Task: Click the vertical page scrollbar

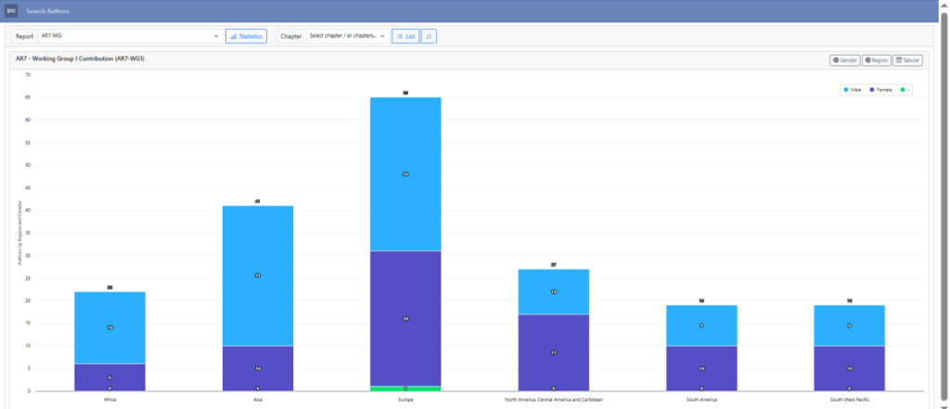Action: tap(944, 185)
